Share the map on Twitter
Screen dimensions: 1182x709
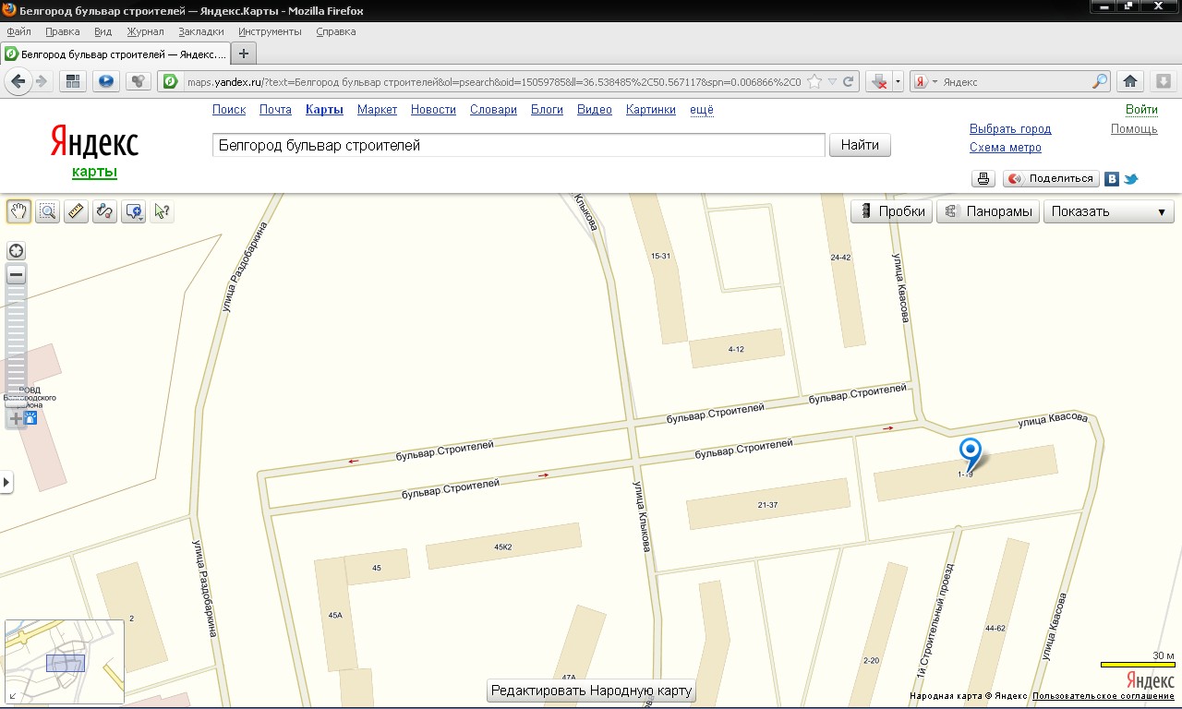click(1130, 179)
